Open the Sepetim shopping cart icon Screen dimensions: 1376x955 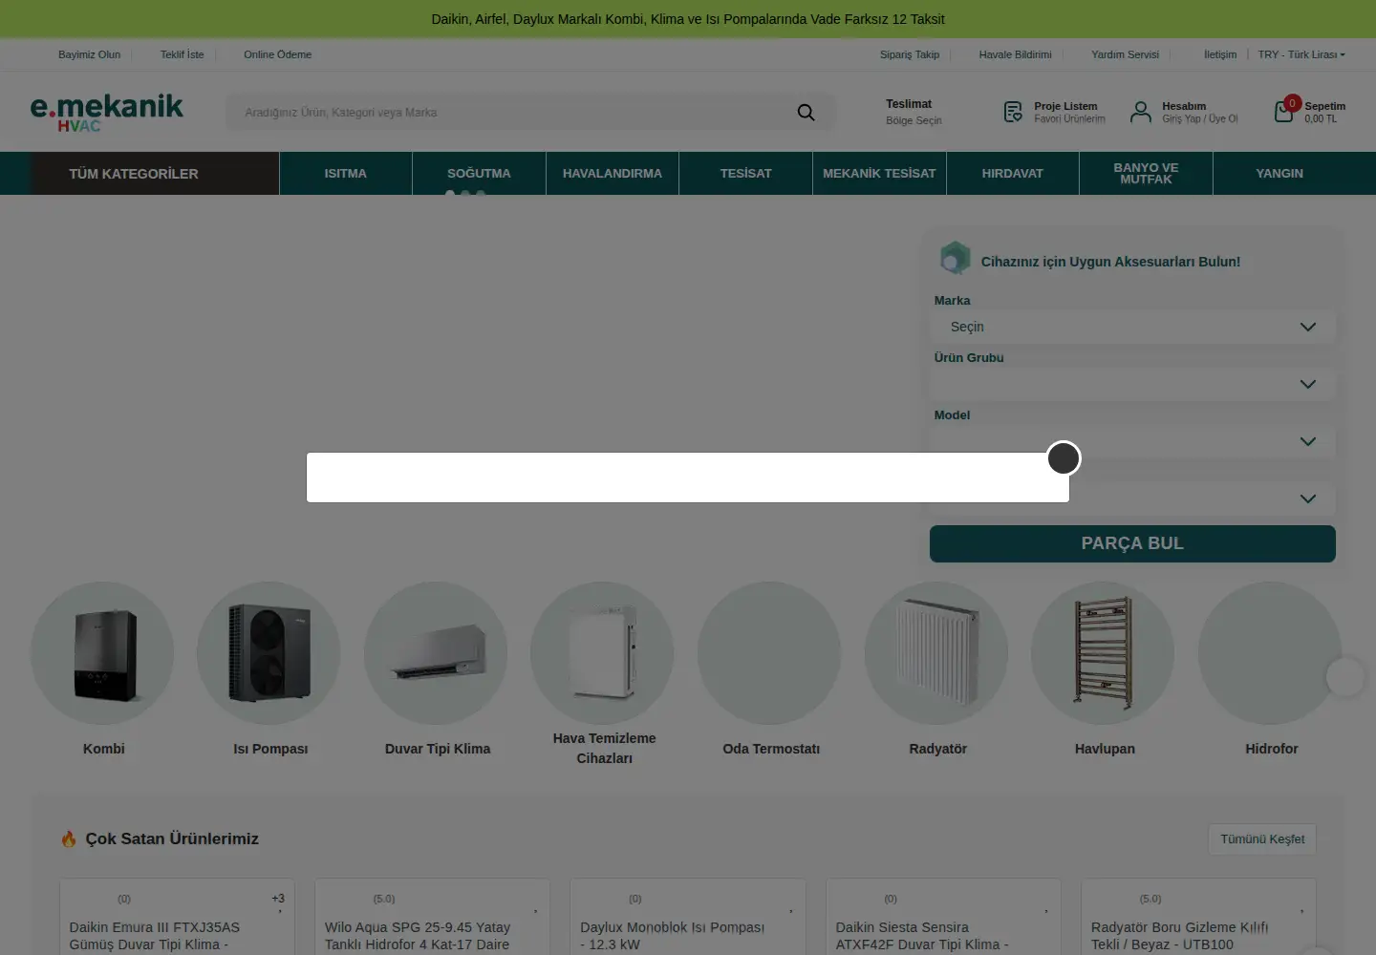tap(1285, 112)
